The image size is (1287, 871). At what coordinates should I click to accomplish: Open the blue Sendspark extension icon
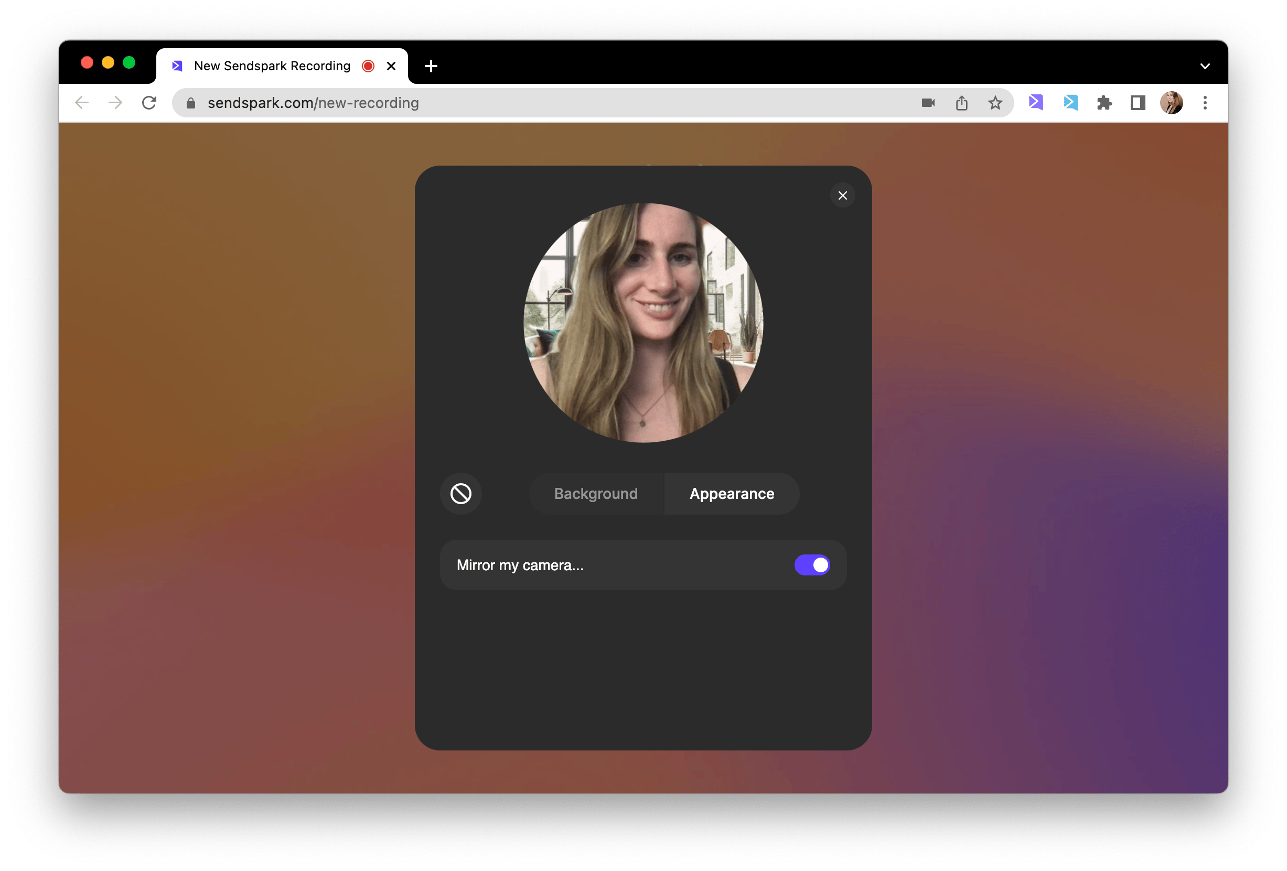pyautogui.click(x=1070, y=102)
